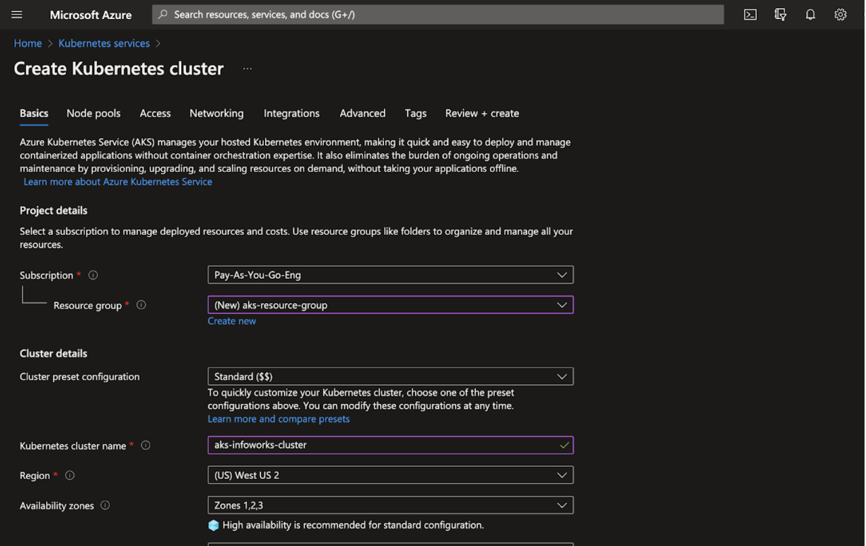Screen dimensions: 866x546
Task: Click Create new resource group link
Action: [x=232, y=321]
